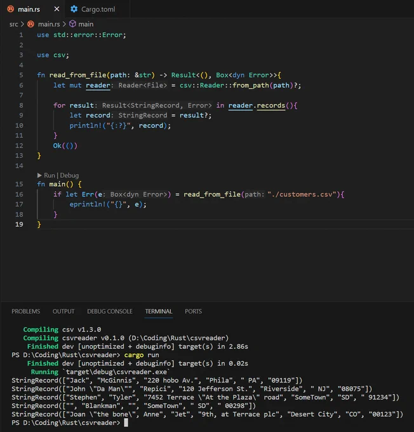Click the 'Compiling csv v1.3.0' terminal line

click(62, 330)
